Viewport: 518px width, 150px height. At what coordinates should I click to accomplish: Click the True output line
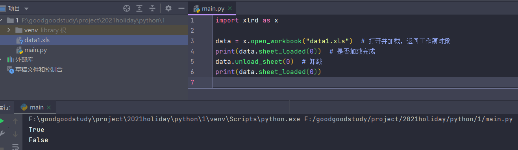37,130
